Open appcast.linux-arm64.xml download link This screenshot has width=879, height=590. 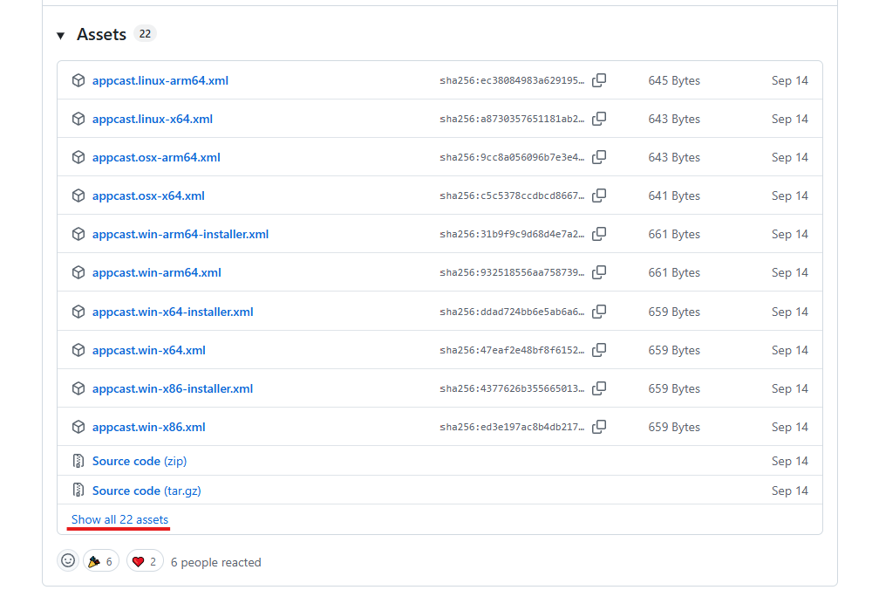(x=160, y=80)
